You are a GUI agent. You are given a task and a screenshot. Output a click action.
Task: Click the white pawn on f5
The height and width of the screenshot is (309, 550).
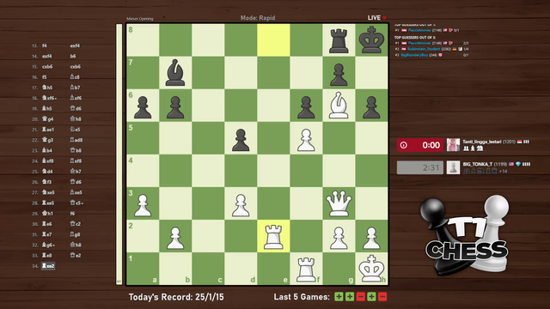point(306,140)
